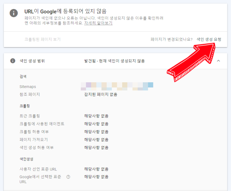
Task: Click the info icon beside URL status heading
Action: [x=14, y=13]
